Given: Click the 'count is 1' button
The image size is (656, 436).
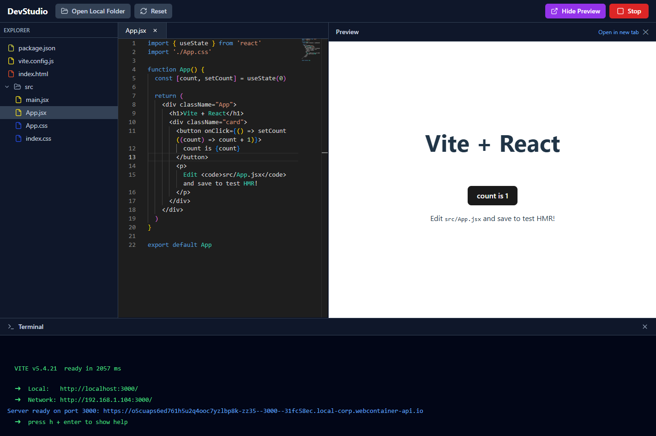Looking at the screenshot, I should click(492, 196).
